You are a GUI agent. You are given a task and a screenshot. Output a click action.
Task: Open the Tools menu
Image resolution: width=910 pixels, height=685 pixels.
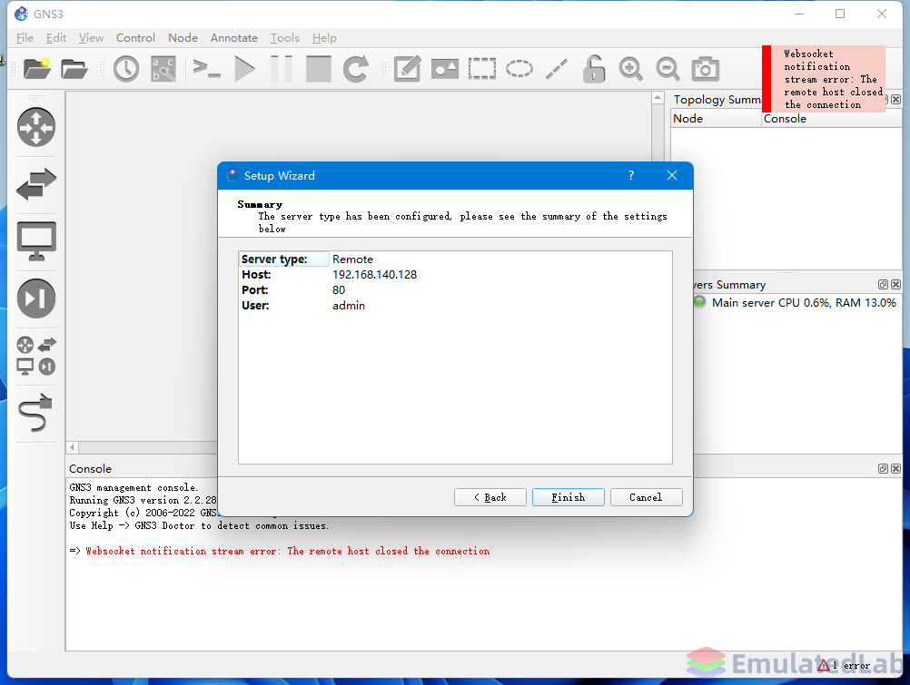[285, 38]
